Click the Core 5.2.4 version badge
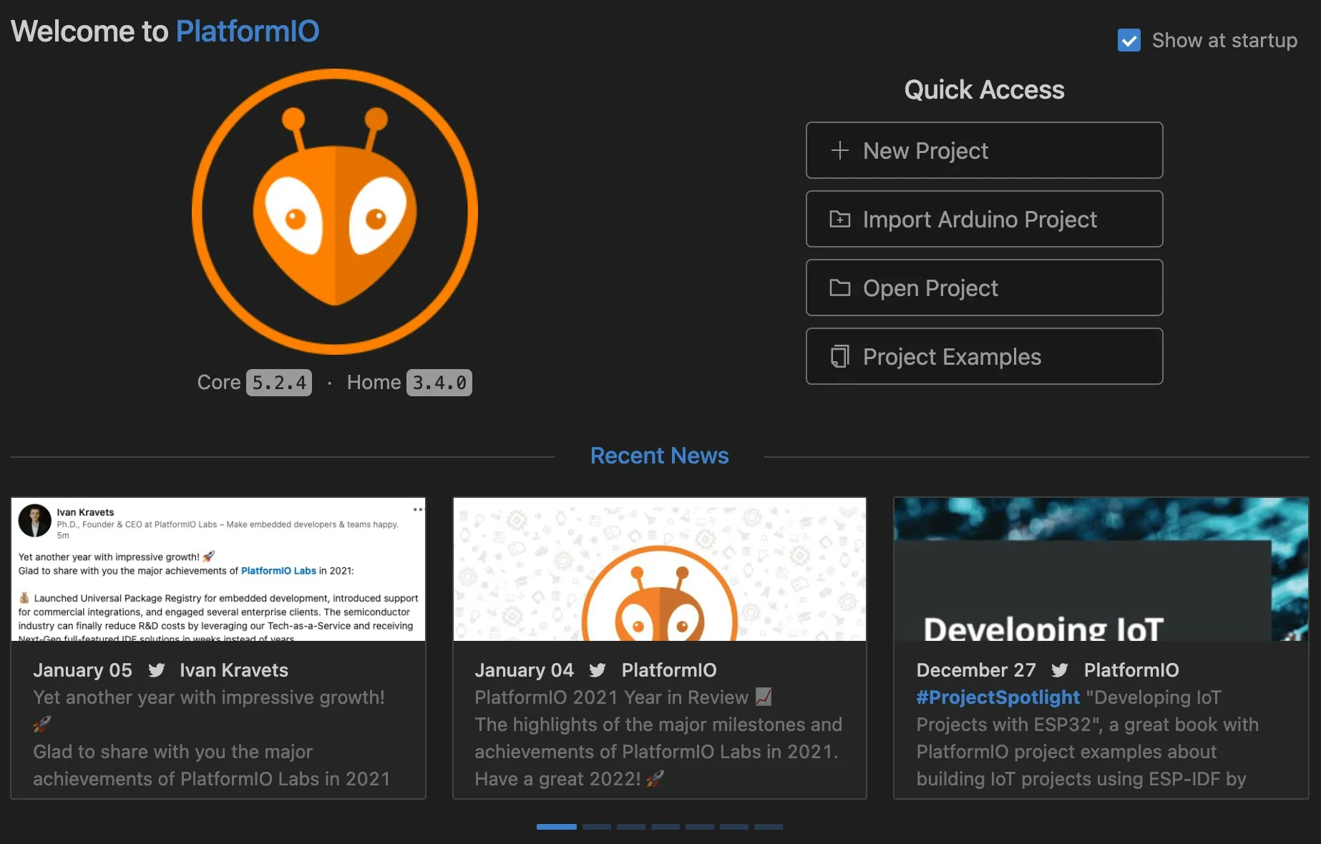This screenshot has height=844, width=1321. coord(278,382)
